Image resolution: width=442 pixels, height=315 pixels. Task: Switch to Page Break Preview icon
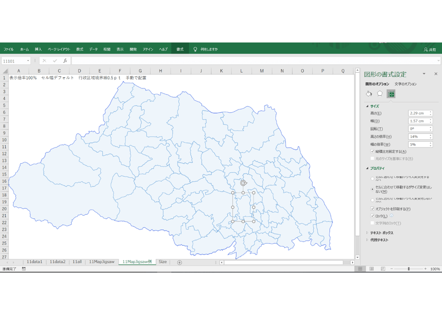pyautogui.click(x=383, y=269)
